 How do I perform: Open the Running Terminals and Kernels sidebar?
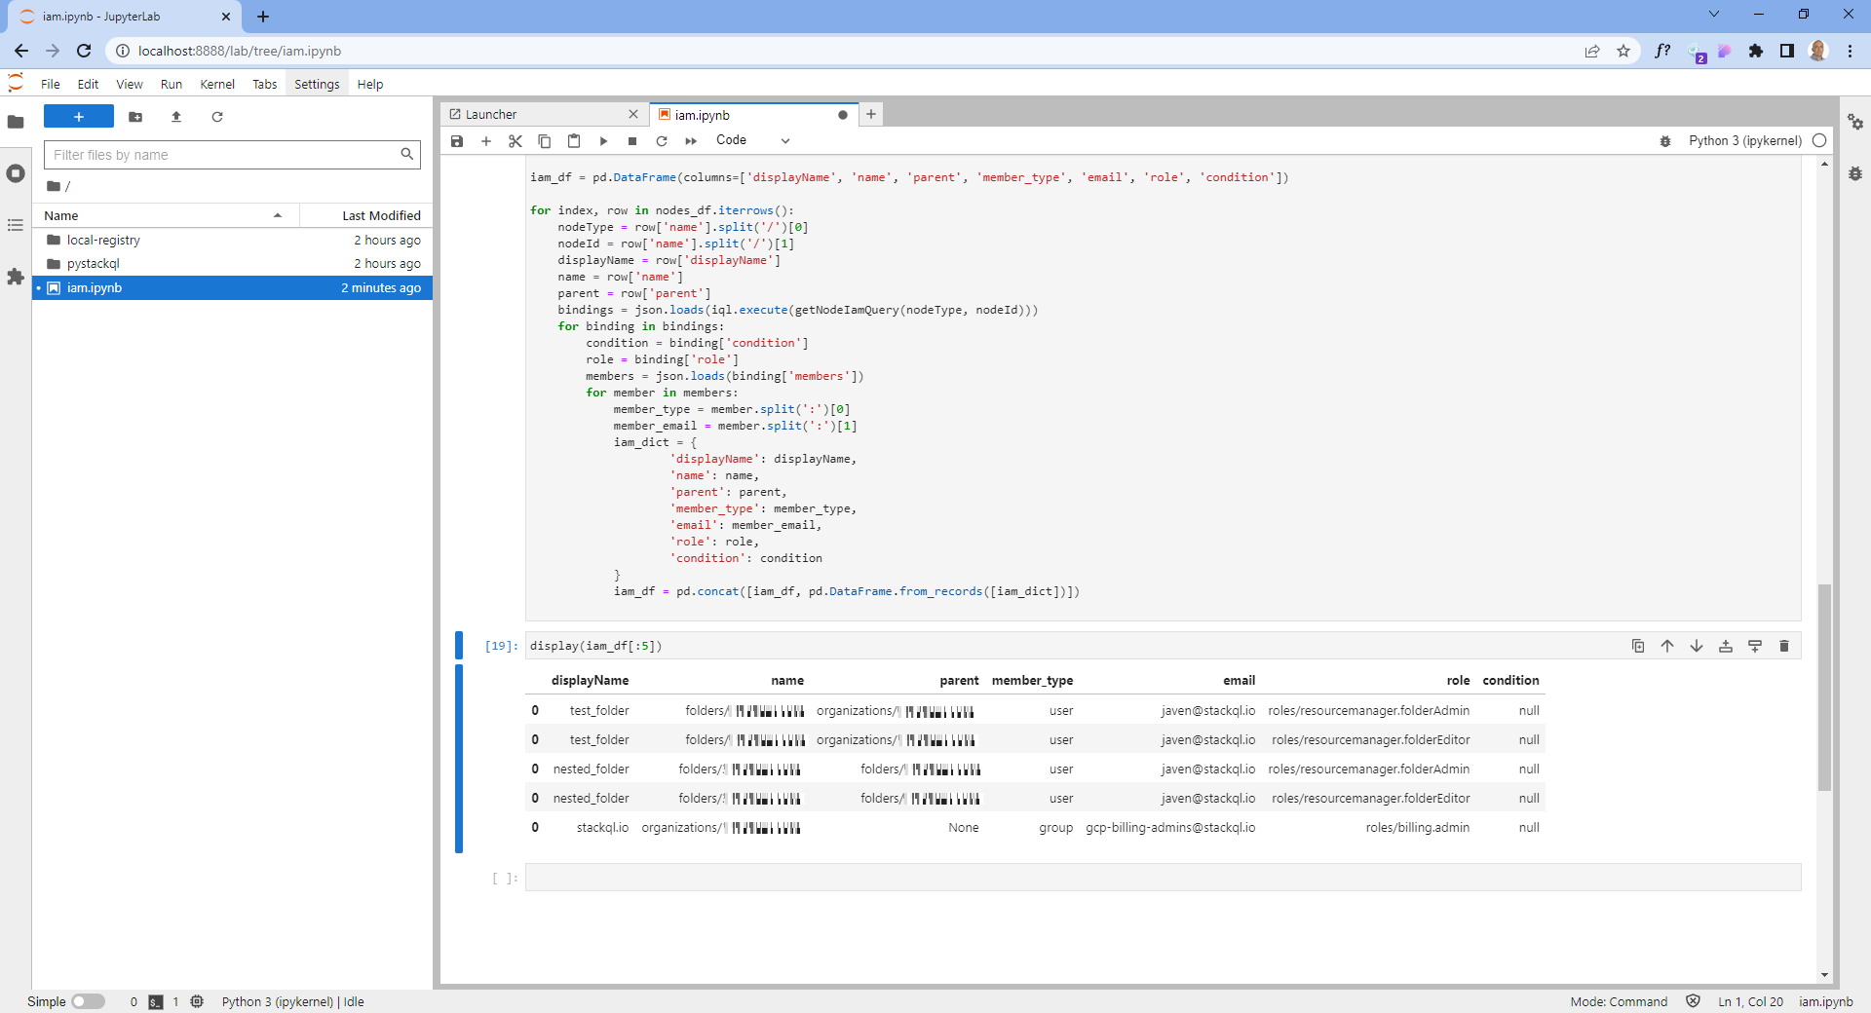point(16,173)
